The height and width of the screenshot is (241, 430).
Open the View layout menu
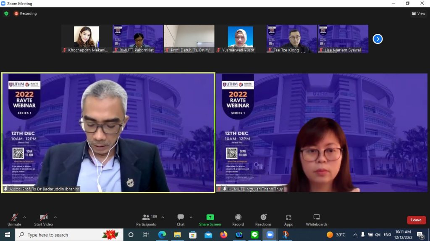419,13
